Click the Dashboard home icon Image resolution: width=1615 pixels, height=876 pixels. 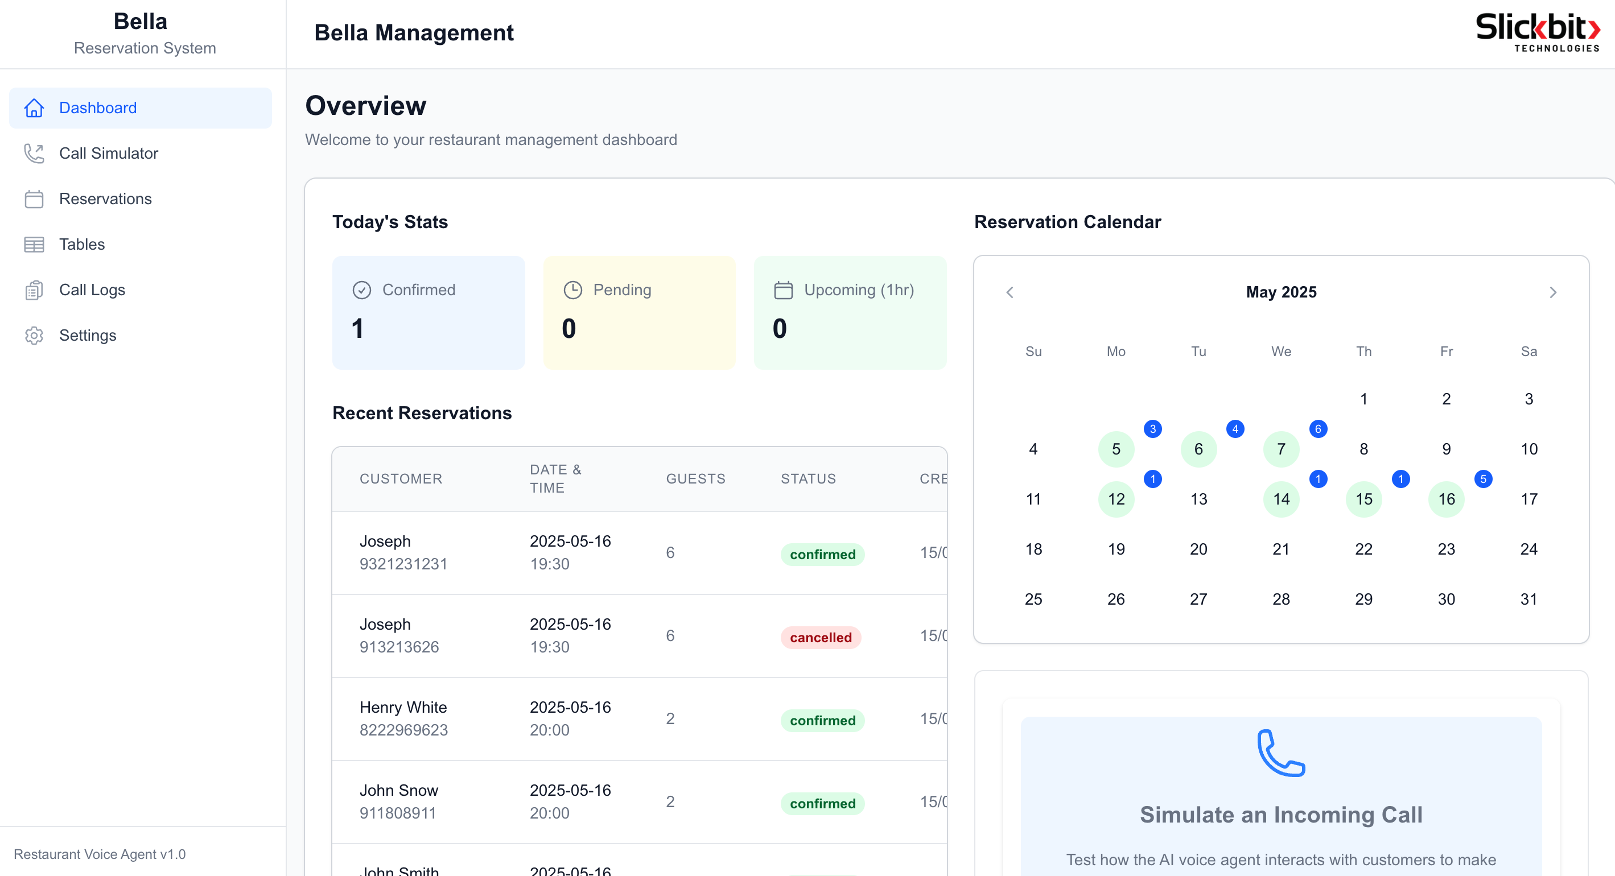click(34, 108)
